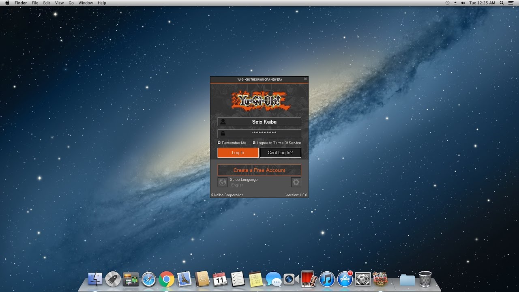Launch Safari compass icon in the dock
The width and height of the screenshot is (519, 292).
tap(149, 279)
